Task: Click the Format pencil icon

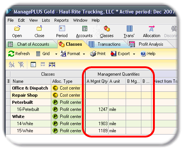Action: [64, 54]
